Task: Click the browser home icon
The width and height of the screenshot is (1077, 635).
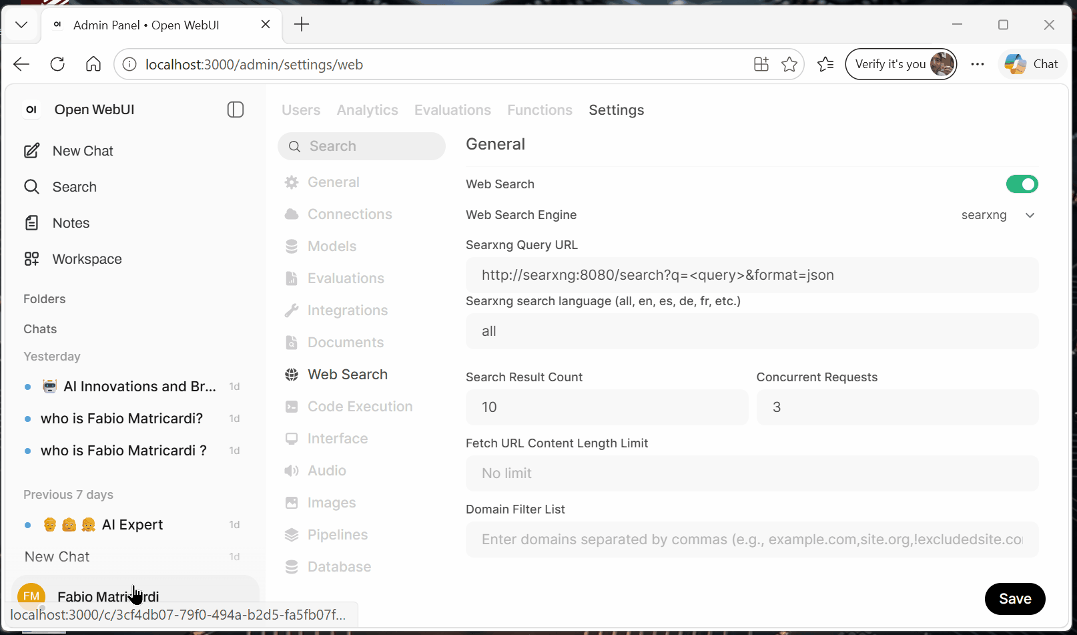Action: coord(93,64)
